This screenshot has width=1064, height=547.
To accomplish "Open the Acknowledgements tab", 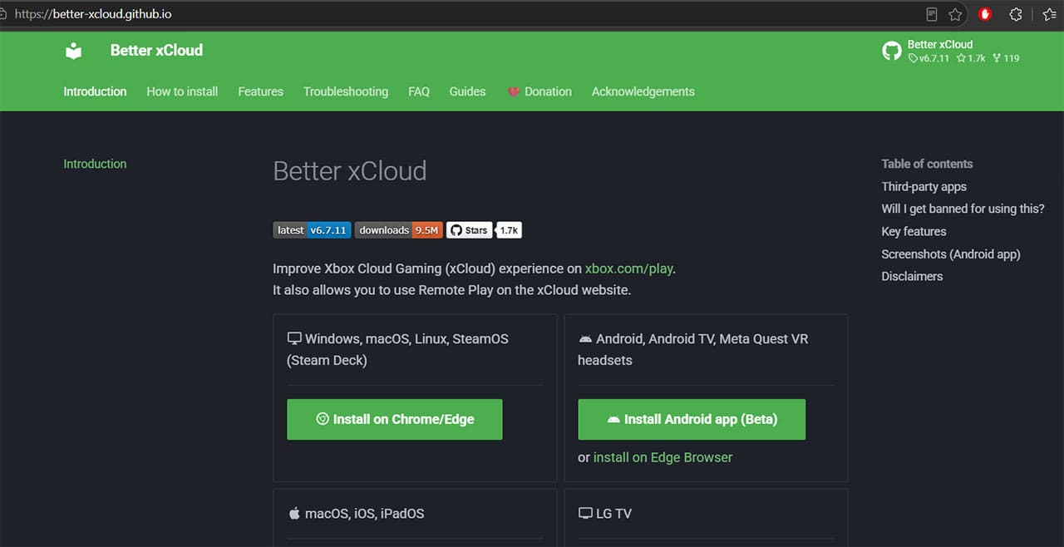I will pos(643,91).
